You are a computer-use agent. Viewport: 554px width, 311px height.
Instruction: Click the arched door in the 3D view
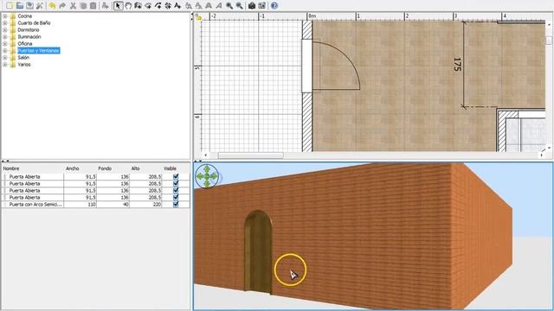click(x=259, y=251)
